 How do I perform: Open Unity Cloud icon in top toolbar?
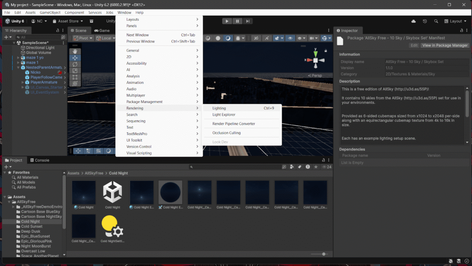[413, 21]
